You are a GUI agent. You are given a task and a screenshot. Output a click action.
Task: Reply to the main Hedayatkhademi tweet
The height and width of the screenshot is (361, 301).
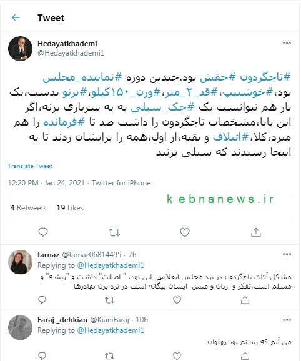[43, 232]
